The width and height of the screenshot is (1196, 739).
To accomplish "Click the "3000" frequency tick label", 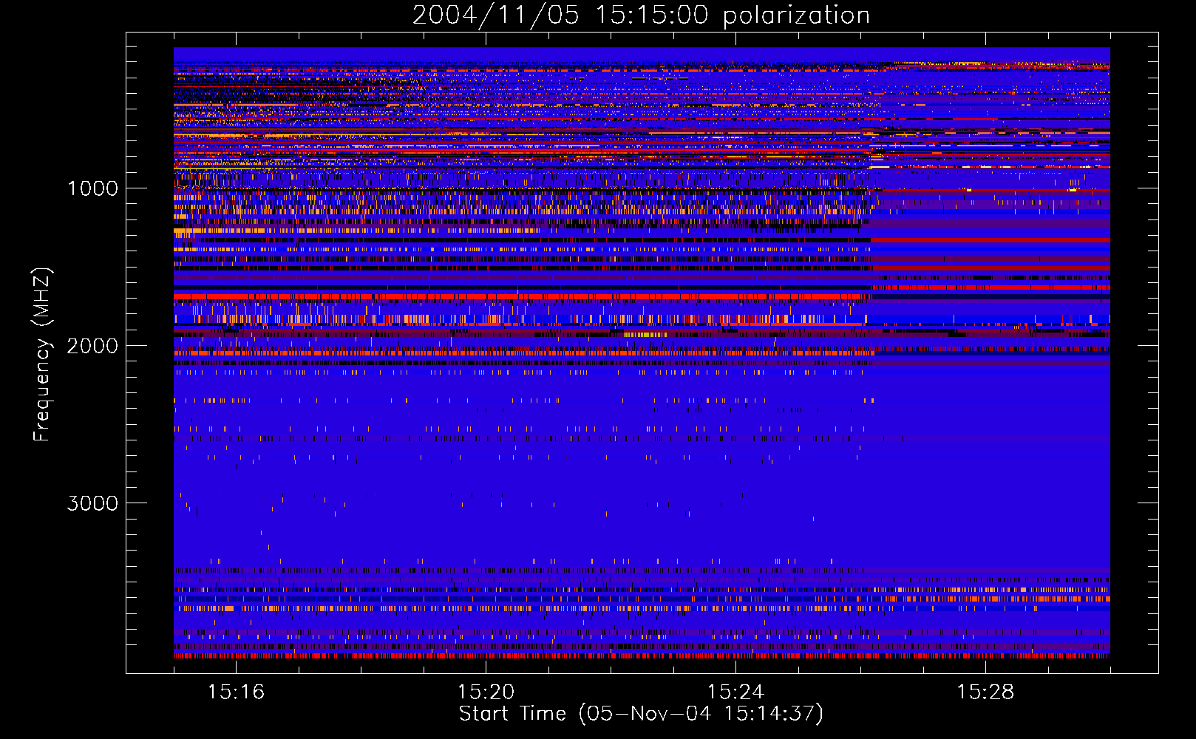I will 92,503.
